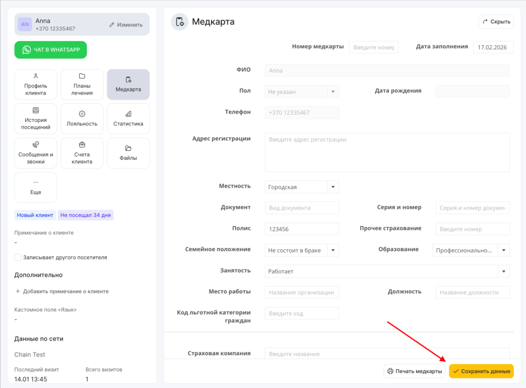Open the Лояльность section
This screenshot has height=388, width=526.
click(82, 119)
